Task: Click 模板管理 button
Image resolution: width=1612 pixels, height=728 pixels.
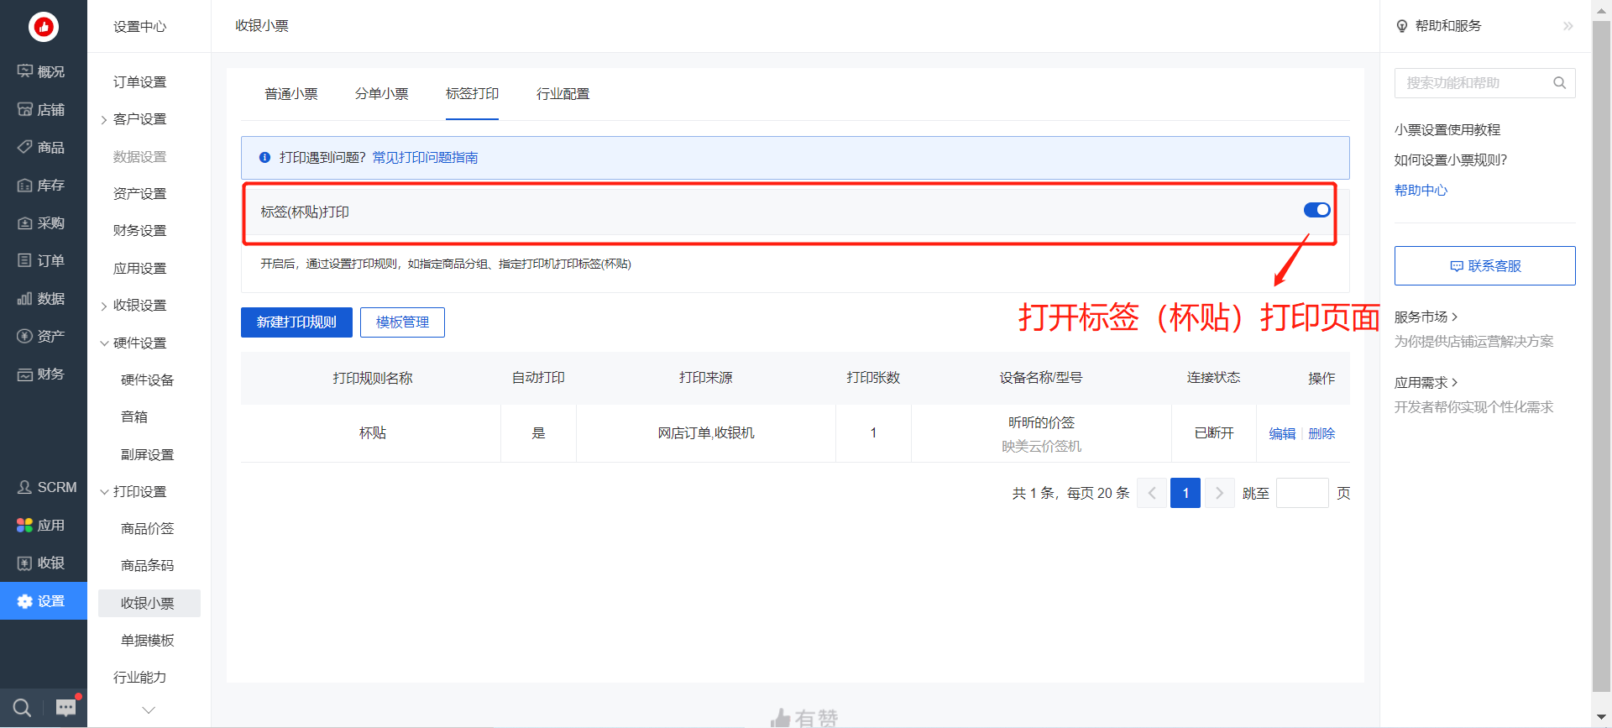Action: (x=402, y=322)
